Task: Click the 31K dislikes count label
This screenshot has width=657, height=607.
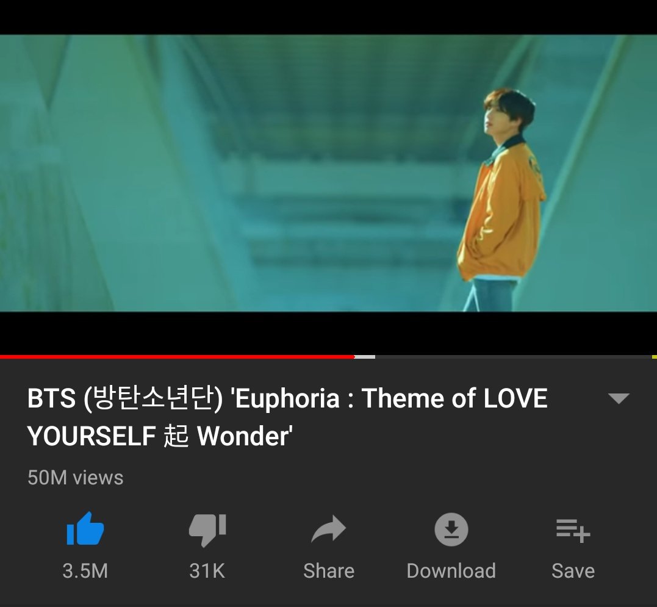Action: click(207, 570)
